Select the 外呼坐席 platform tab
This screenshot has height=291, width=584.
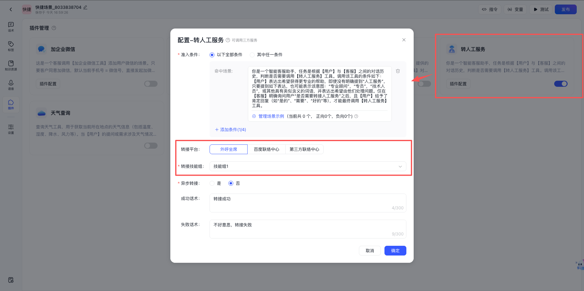228,149
